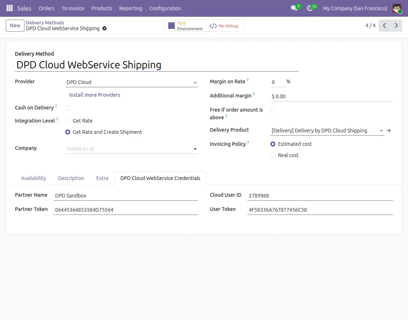Open Delivery Product record via arrow icon
Viewport: 408px width, 320px height.
coord(388,130)
